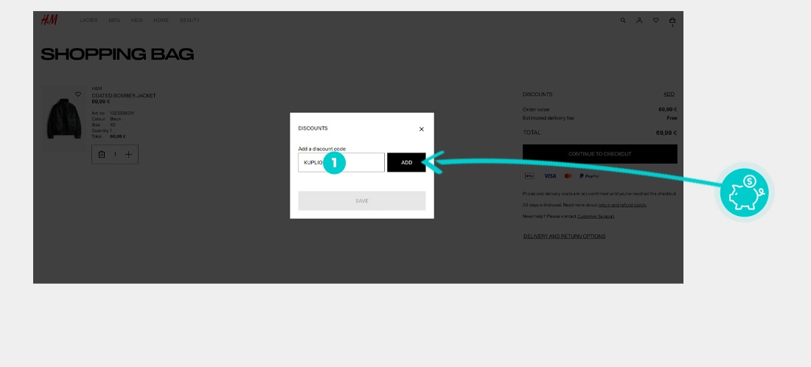This screenshot has height=367, width=811.
Task: Remove item with the trash bin icon
Action: (102, 155)
